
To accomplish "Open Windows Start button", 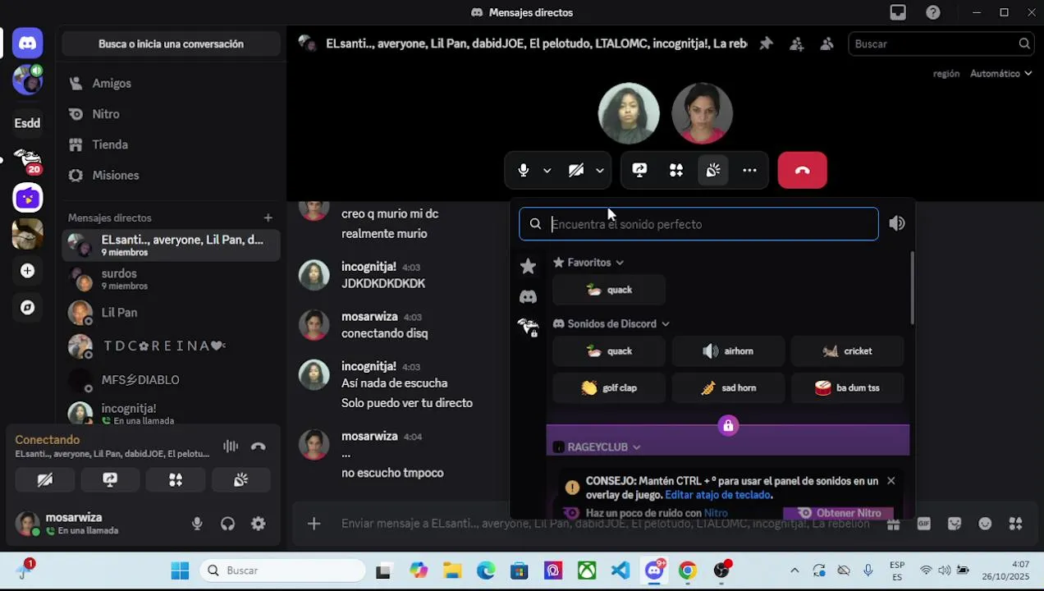I will (x=180, y=570).
